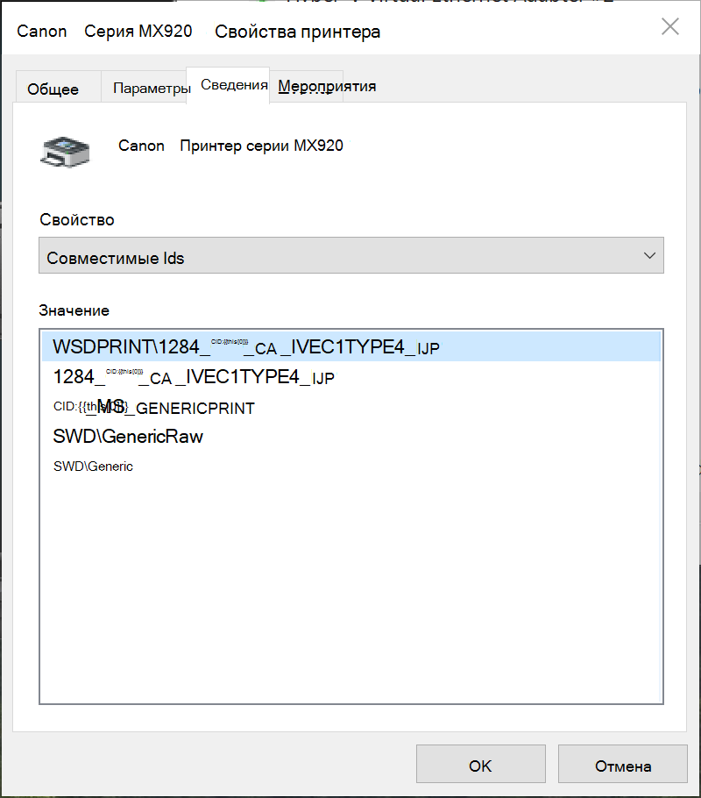Click the Свойство label
This screenshot has height=798, width=701.
click(x=77, y=220)
